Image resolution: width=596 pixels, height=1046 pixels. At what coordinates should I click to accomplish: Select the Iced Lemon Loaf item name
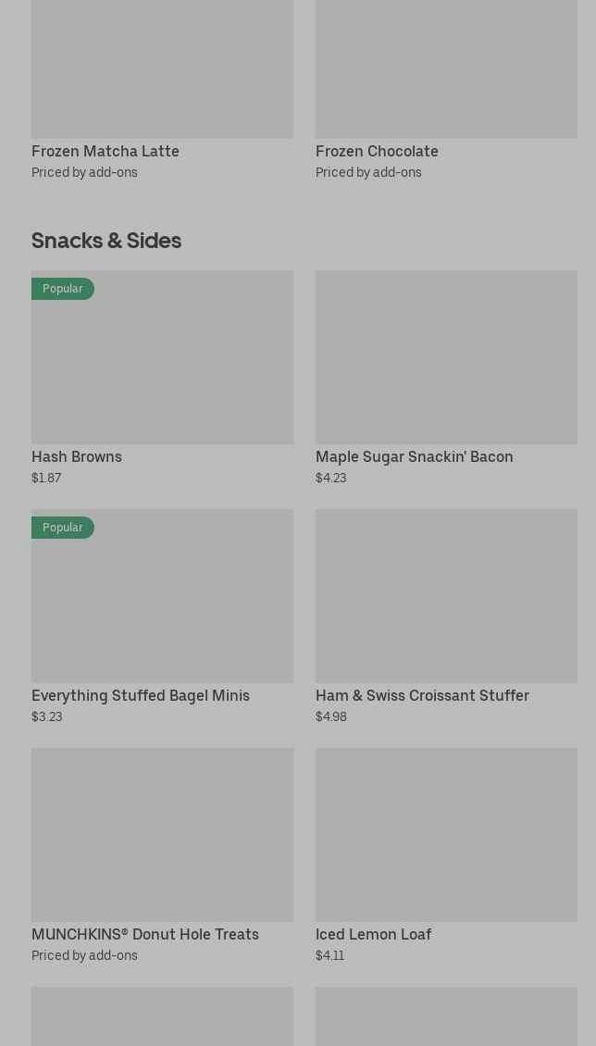373,934
